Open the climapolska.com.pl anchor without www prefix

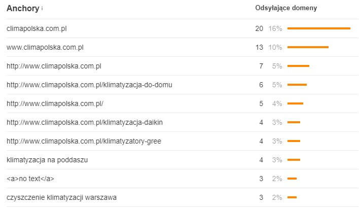(37, 28)
